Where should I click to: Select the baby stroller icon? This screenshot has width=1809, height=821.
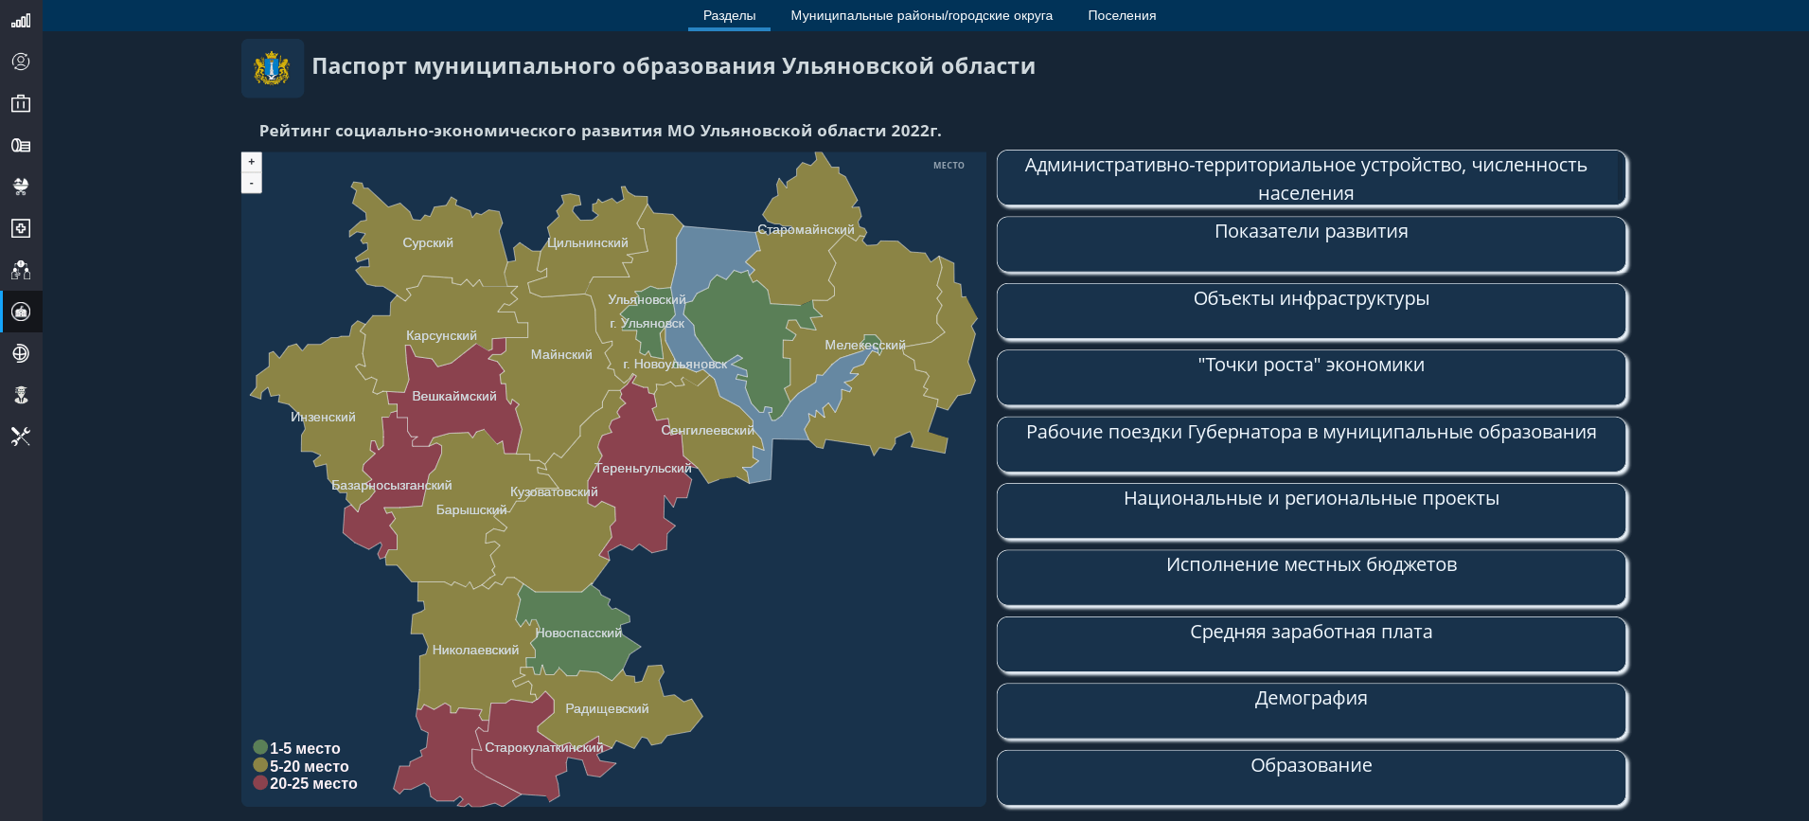pos(21,187)
